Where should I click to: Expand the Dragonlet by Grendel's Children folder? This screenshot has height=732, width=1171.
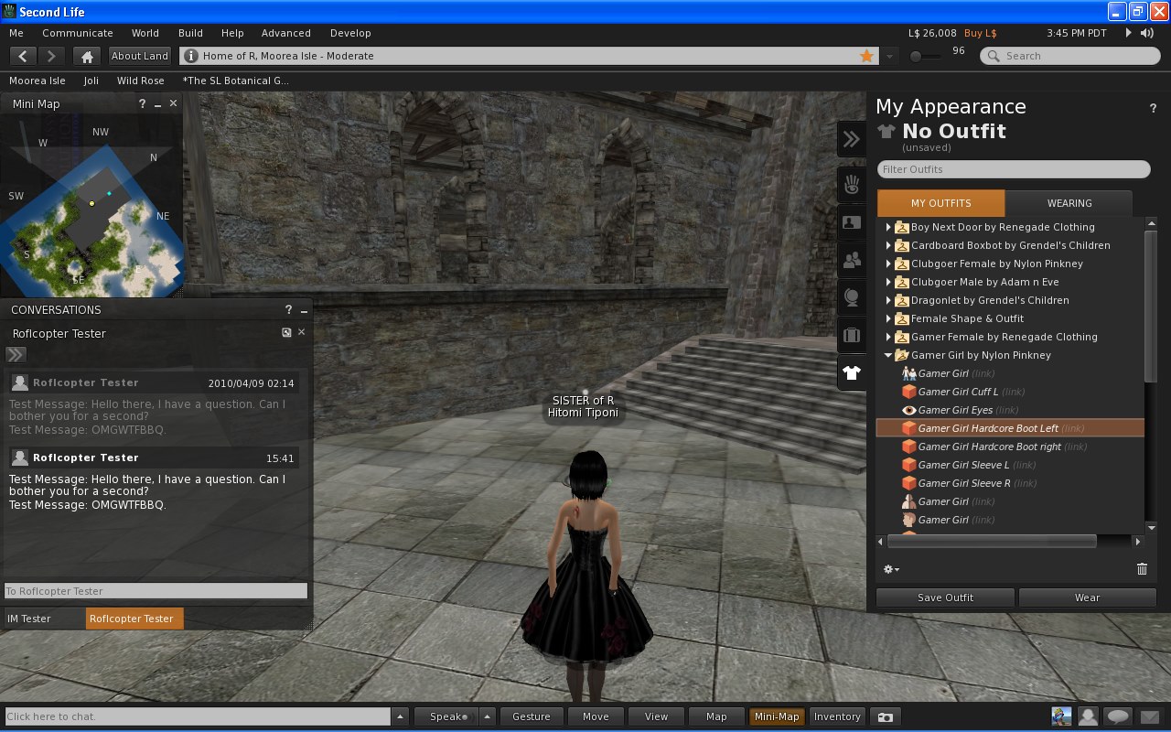(x=887, y=300)
